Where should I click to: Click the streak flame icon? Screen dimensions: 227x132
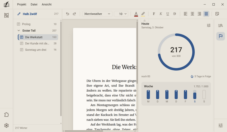[192, 77]
